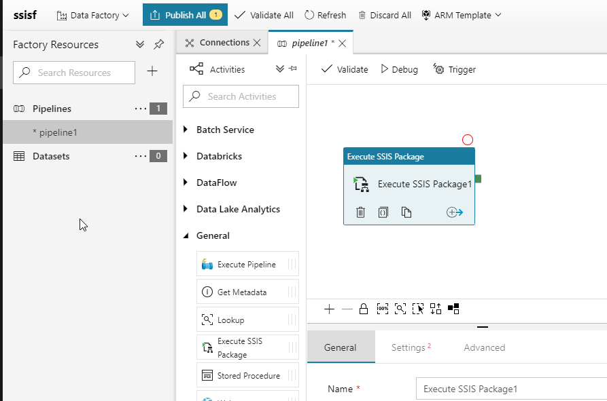Image resolution: width=607 pixels, height=401 pixels.
Task: Open the Settings properties tab
Action: click(409, 347)
